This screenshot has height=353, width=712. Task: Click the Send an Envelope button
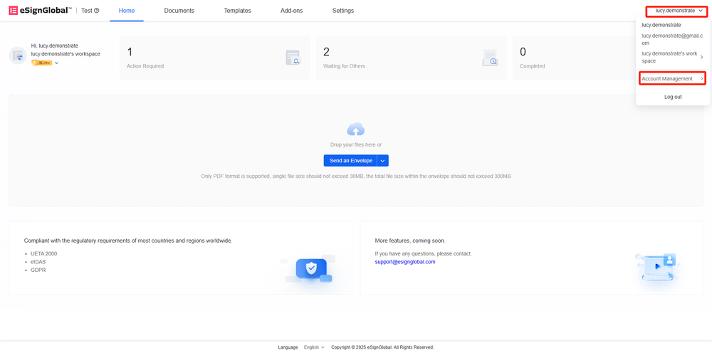pyautogui.click(x=350, y=161)
